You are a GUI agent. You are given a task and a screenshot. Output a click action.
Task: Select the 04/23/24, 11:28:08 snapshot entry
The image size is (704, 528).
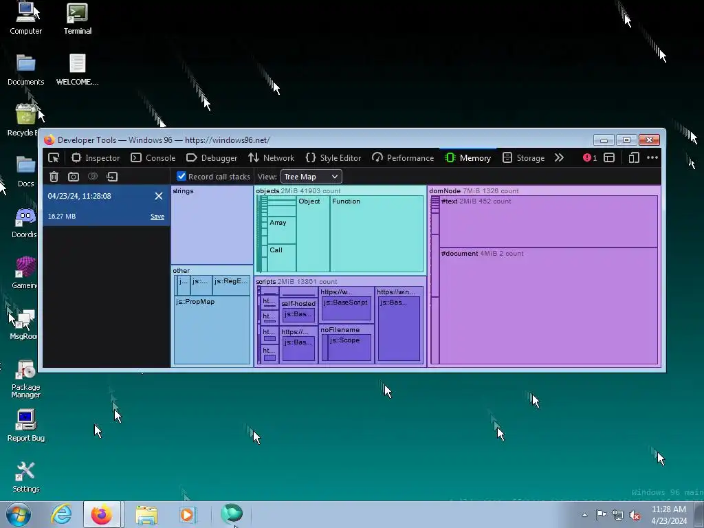107,206
